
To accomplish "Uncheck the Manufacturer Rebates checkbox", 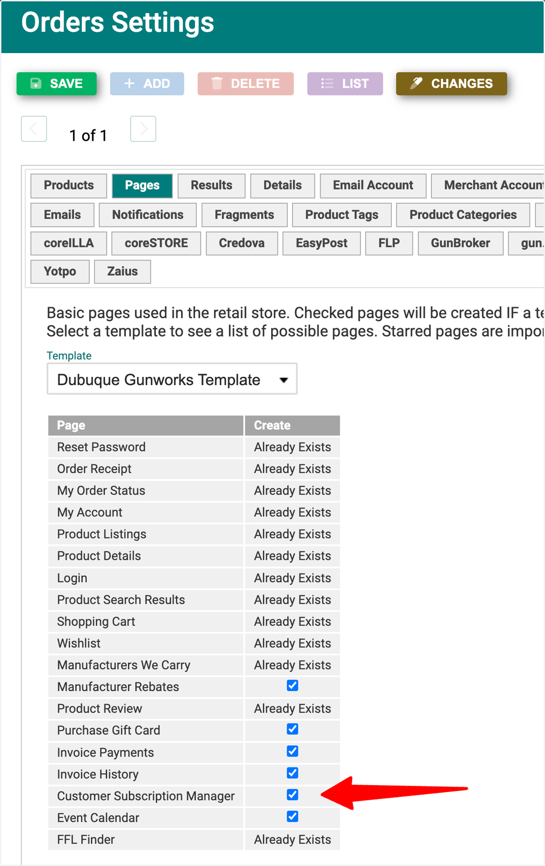I will point(292,686).
